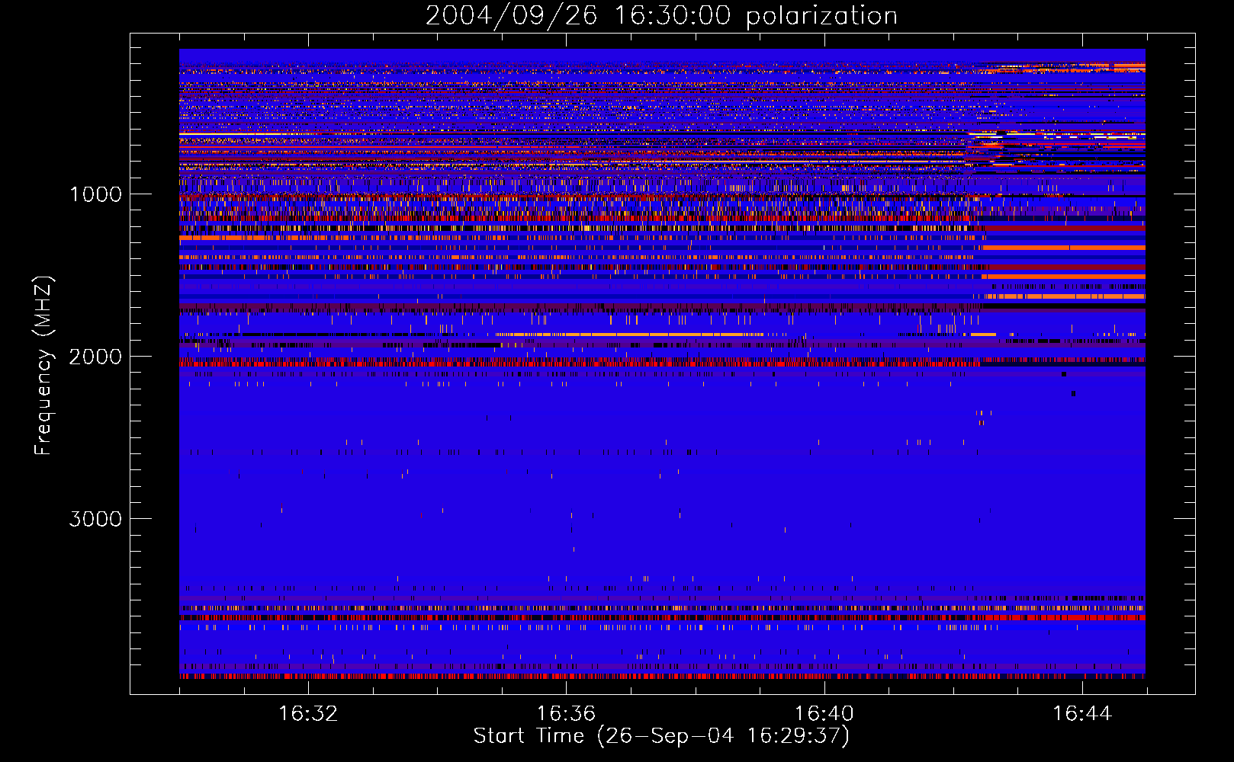Click the y-axis tick label '2000'

click(x=95, y=357)
